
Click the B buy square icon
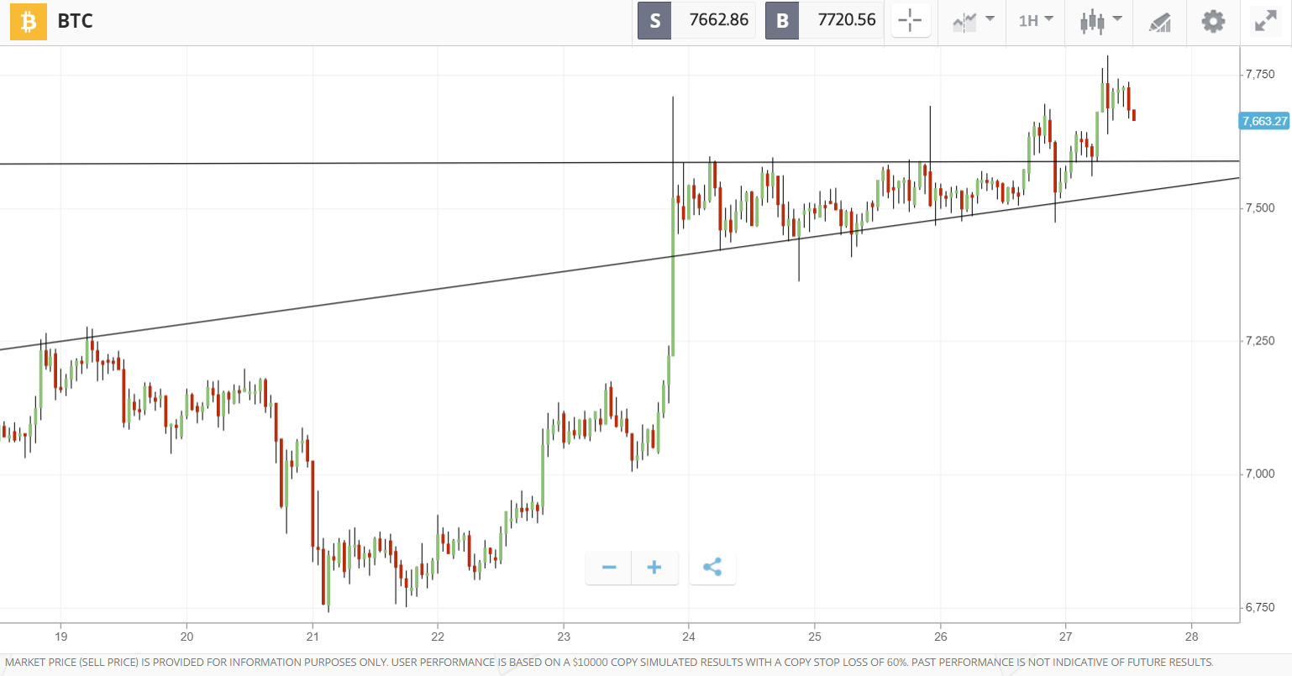coord(782,21)
